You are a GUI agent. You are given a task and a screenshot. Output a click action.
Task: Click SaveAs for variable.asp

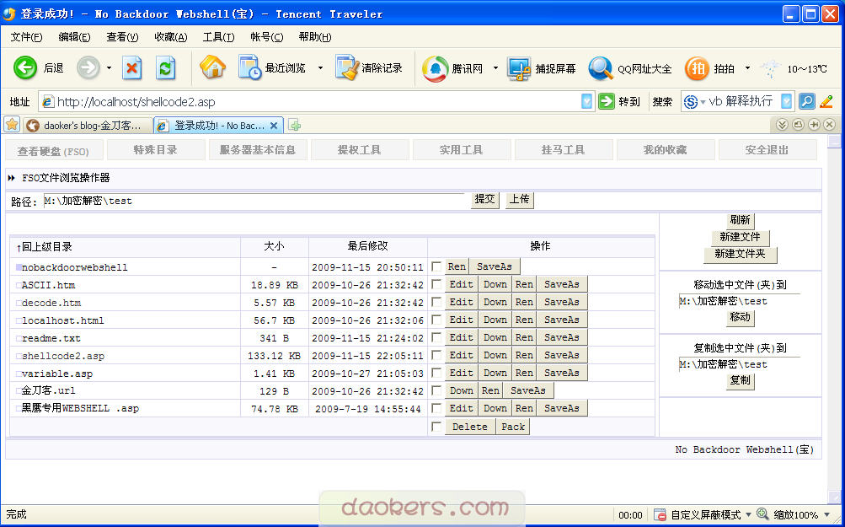click(x=562, y=373)
